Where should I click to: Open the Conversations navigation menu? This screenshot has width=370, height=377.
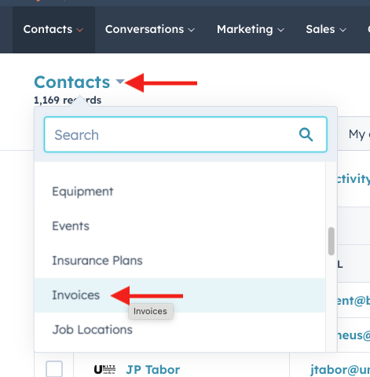[150, 30]
